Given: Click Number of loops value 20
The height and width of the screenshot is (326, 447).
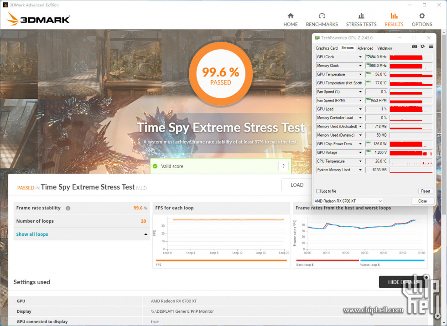Looking at the screenshot, I should (x=143, y=221).
